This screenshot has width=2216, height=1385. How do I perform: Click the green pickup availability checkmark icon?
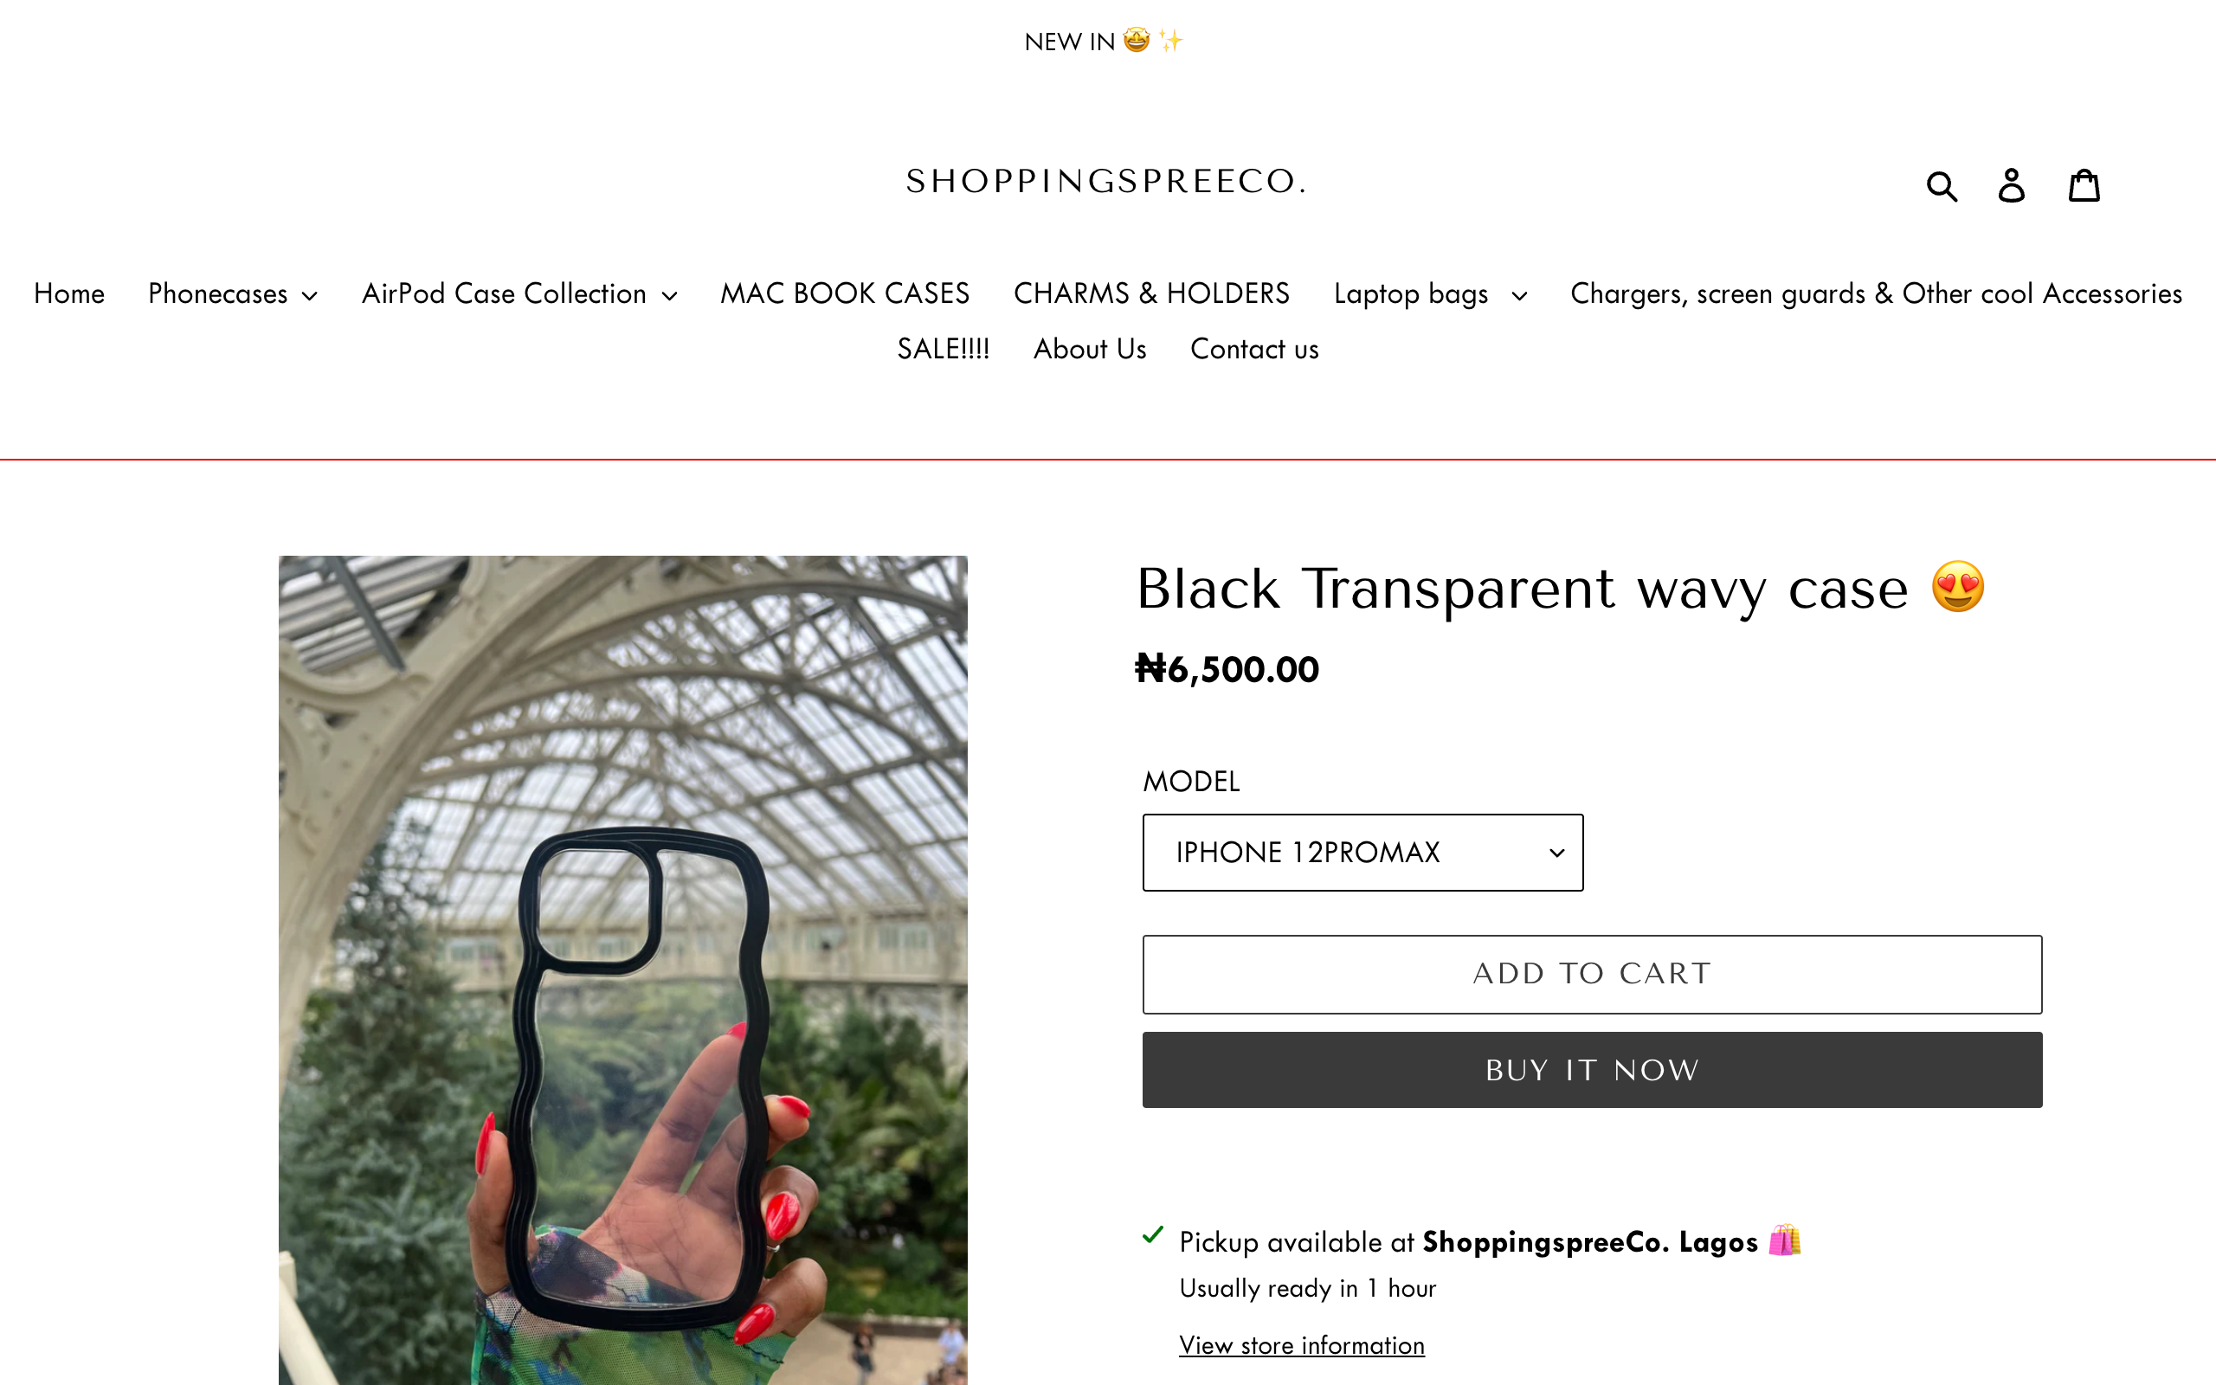tap(1153, 1237)
